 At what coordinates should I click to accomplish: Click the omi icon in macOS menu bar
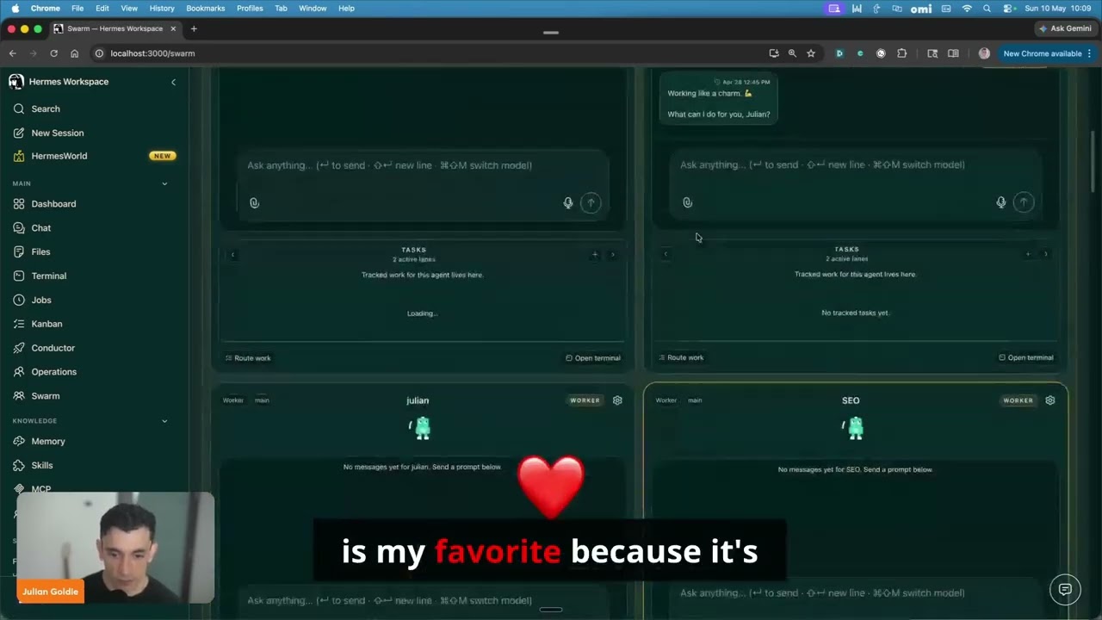tap(921, 9)
